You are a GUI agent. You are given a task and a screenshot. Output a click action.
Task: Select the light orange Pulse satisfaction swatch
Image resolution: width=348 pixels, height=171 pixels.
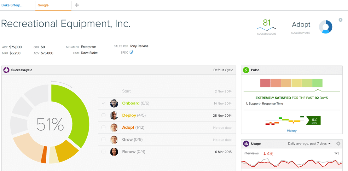pyautogui.click(x=286, y=83)
